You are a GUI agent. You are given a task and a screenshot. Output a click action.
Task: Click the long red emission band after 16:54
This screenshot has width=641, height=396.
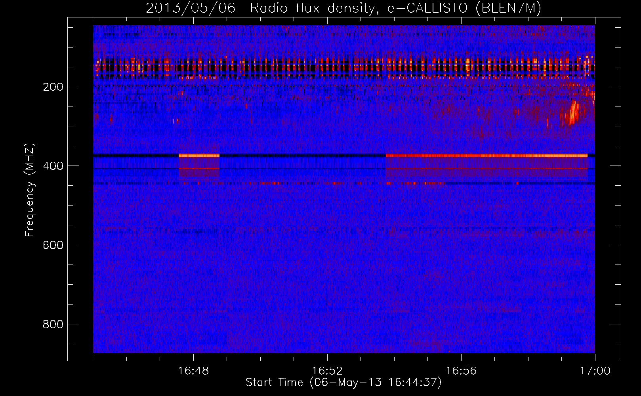pyautogui.click(x=486, y=156)
